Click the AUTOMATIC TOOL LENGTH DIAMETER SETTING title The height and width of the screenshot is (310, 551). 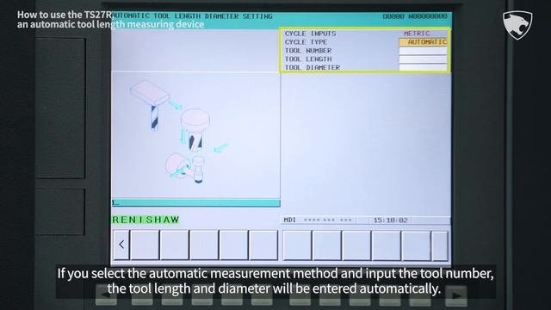(x=193, y=16)
